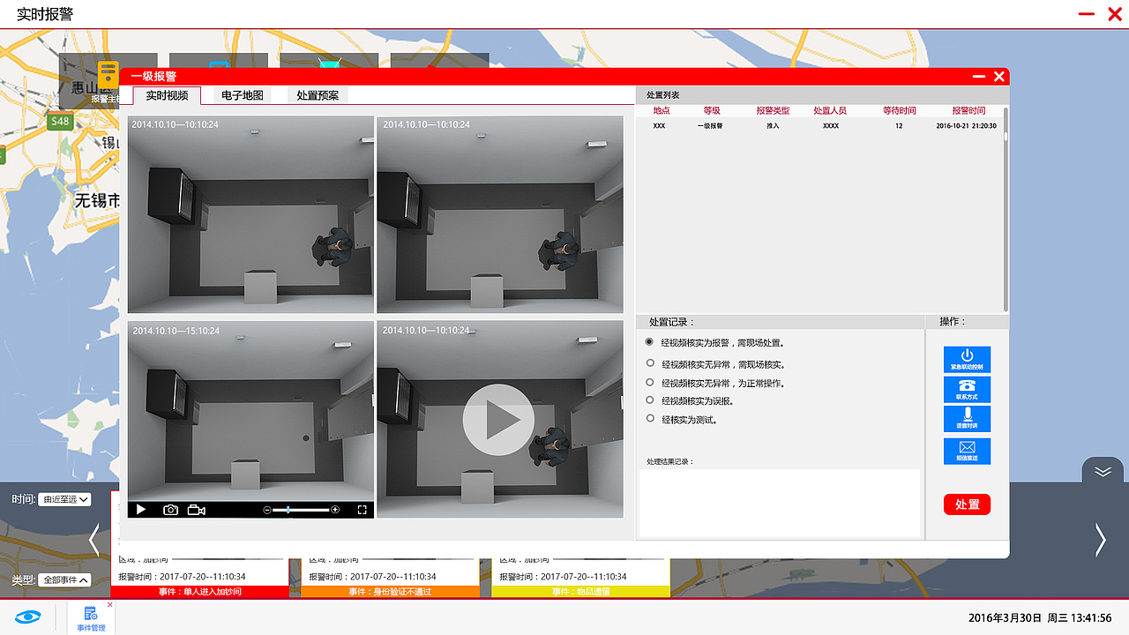
Task: Click the 处置列表 vertical scrollbar
Action: (1006, 209)
